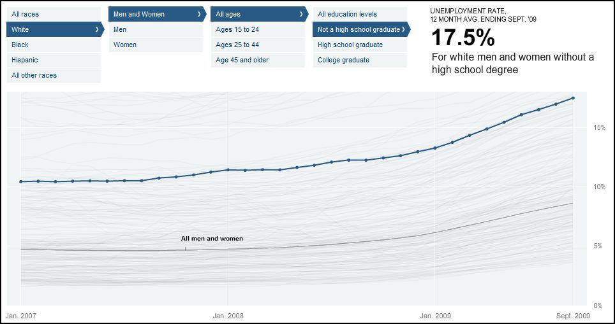Choose the Black race filter

point(20,45)
